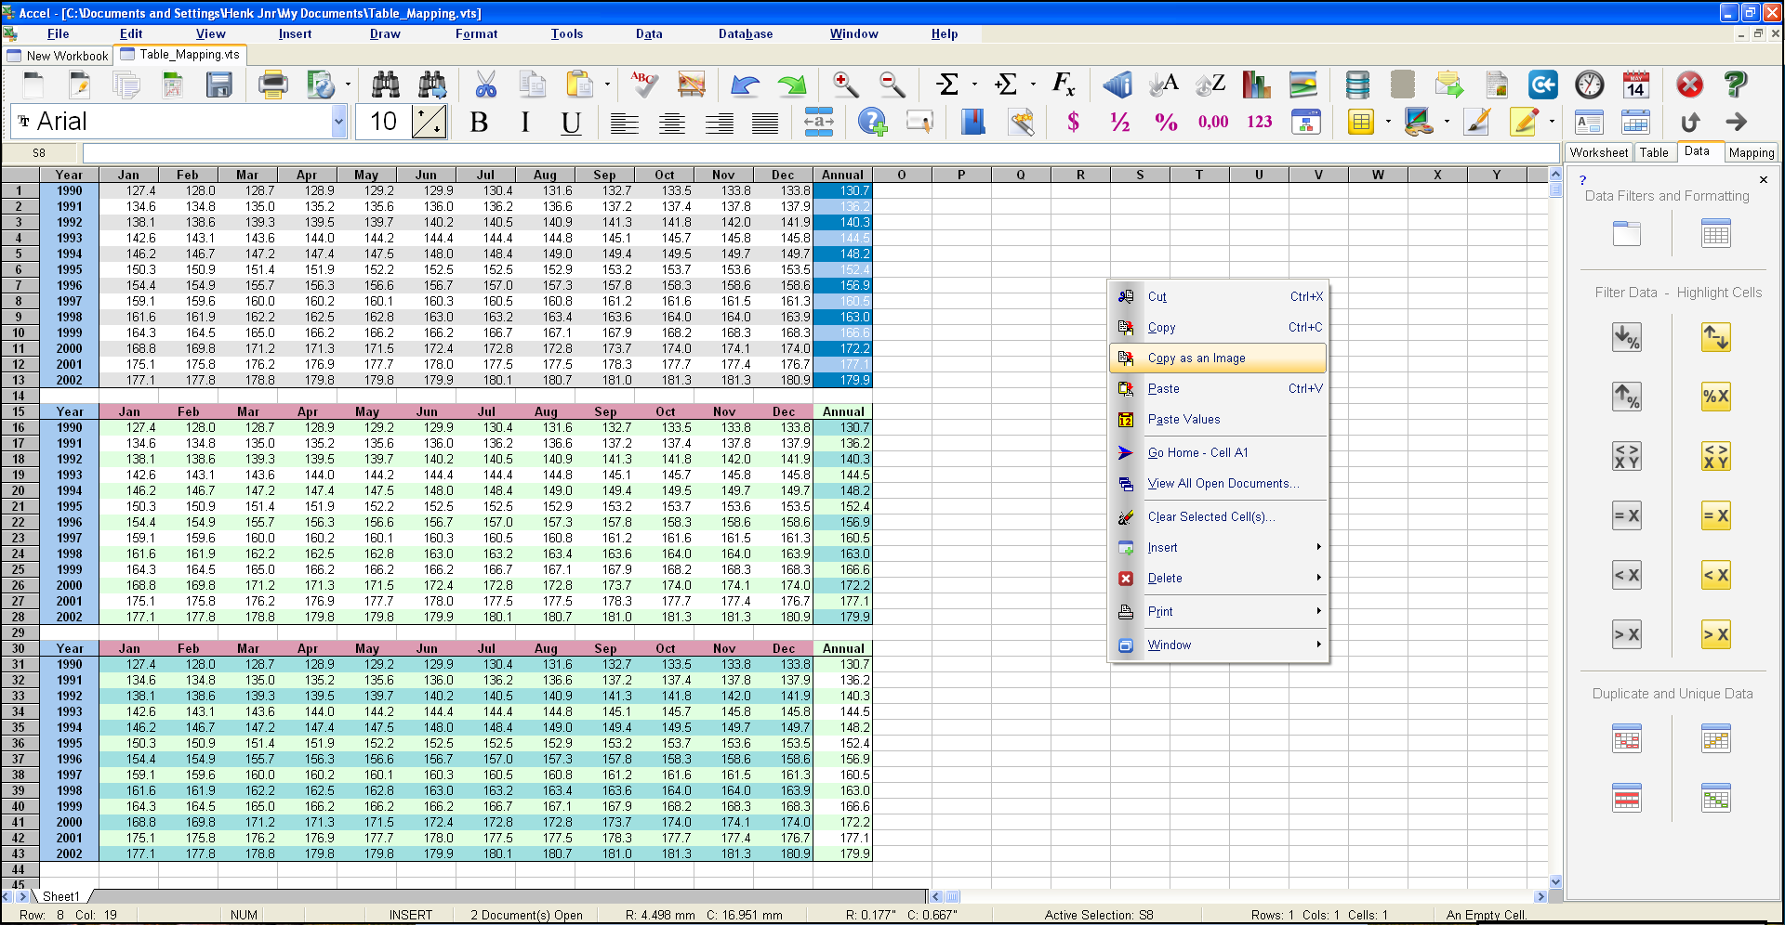
Task: Open the Function wizard Fx
Action: (x=1064, y=85)
